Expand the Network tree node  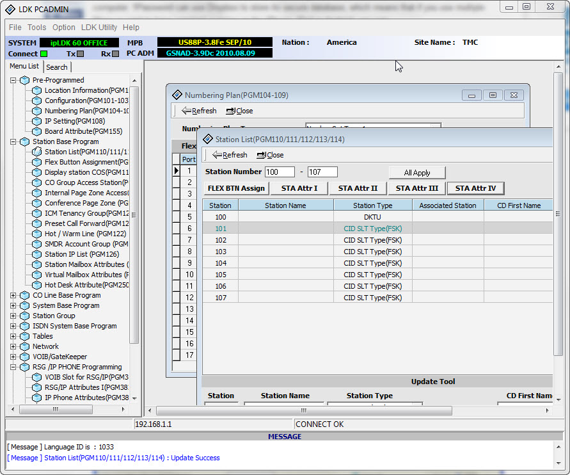point(13,346)
